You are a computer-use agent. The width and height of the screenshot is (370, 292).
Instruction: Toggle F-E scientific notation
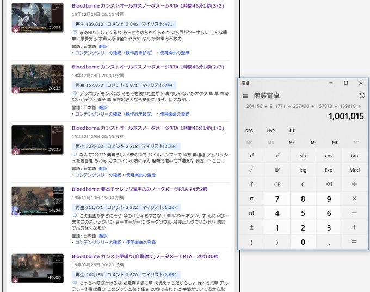tap(292, 131)
